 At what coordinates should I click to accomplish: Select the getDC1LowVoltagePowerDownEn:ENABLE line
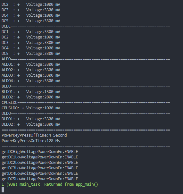[40, 157]
